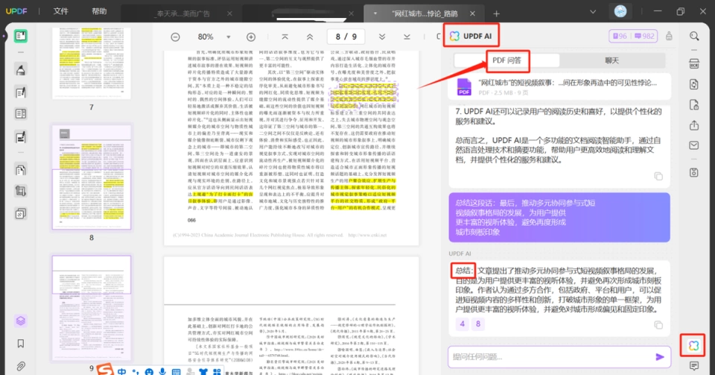Toggle the UPDF AI panel button at bottom right
Viewport: 715px width, 375px height.
693,345
